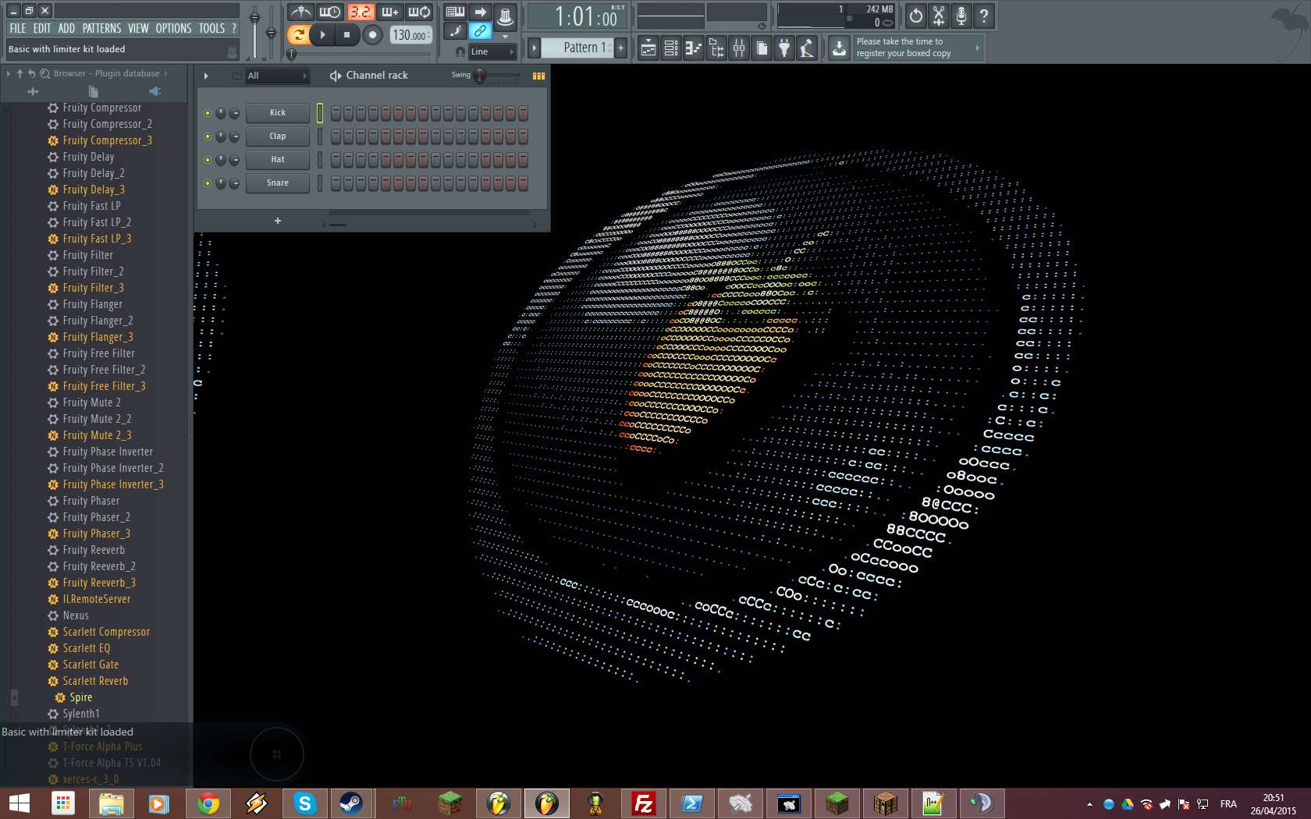Click the undo history circular arrow icon
The width and height of the screenshot is (1311, 819).
(916, 16)
